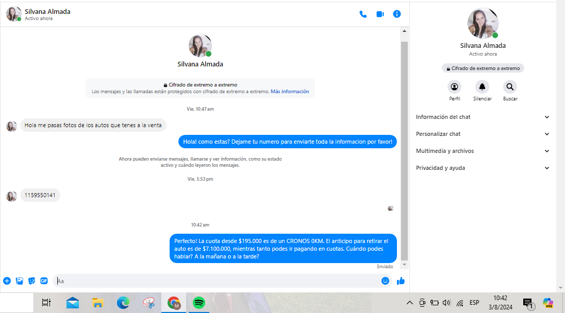565x313 pixels.
Task: Open Spotify from the taskbar
Action: [x=199, y=303]
